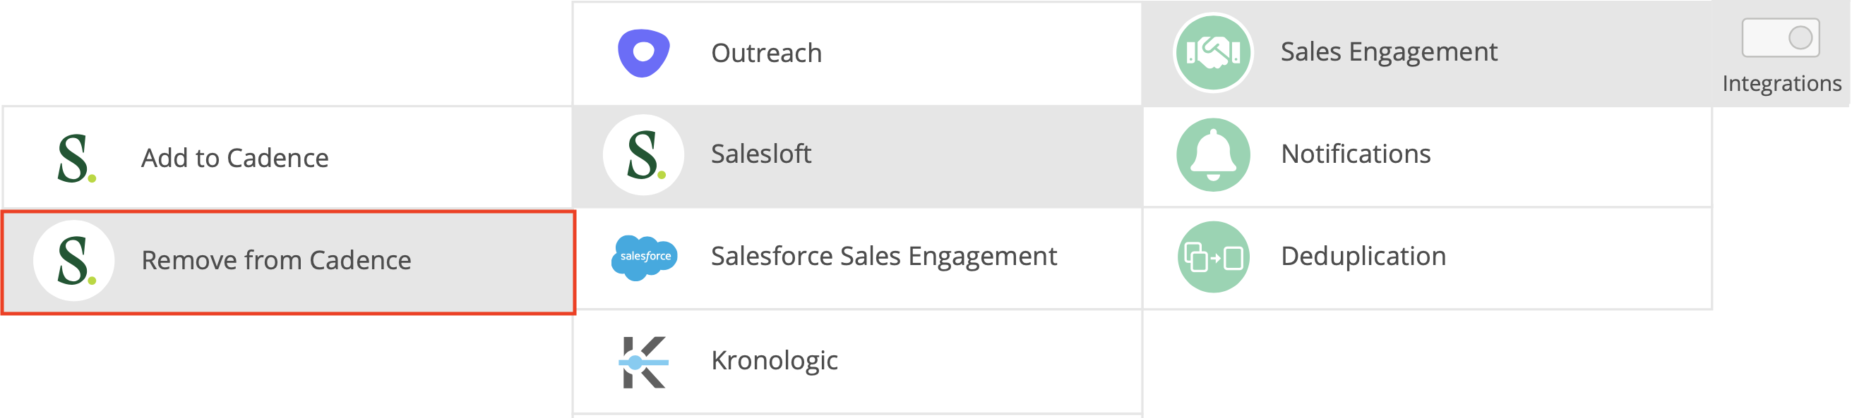Open the Salesloft submenu
Image resolution: width=1852 pixels, height=418 pixels.
(x=858, y=156)
